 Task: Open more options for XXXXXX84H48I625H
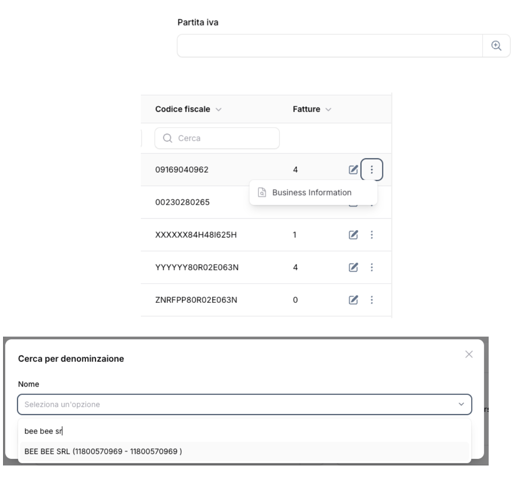pyautogui.click(x=372, y=235)
